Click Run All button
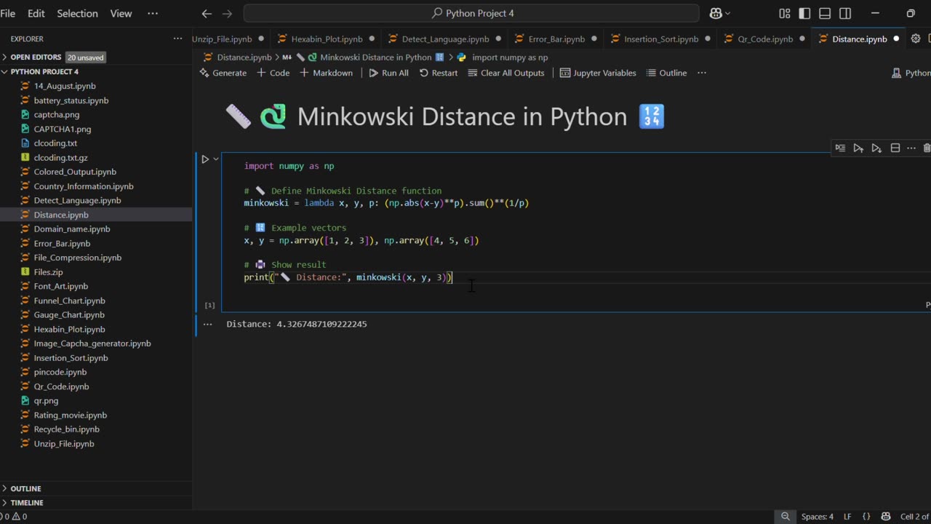Screen dimensions: 931x524 [x=388, y=73]
